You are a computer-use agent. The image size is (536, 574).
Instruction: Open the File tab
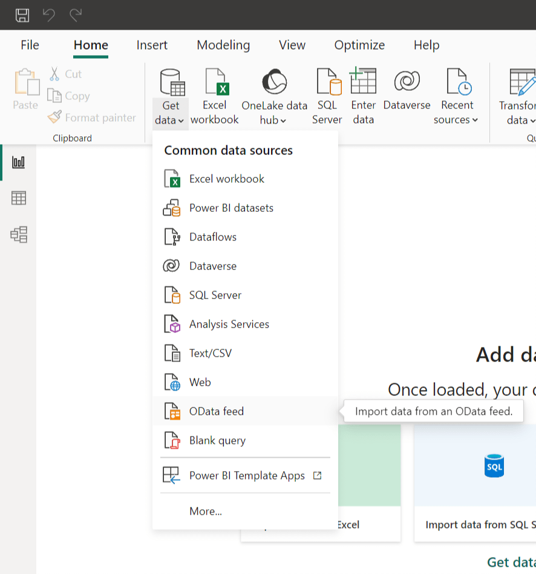pos(30,45)
